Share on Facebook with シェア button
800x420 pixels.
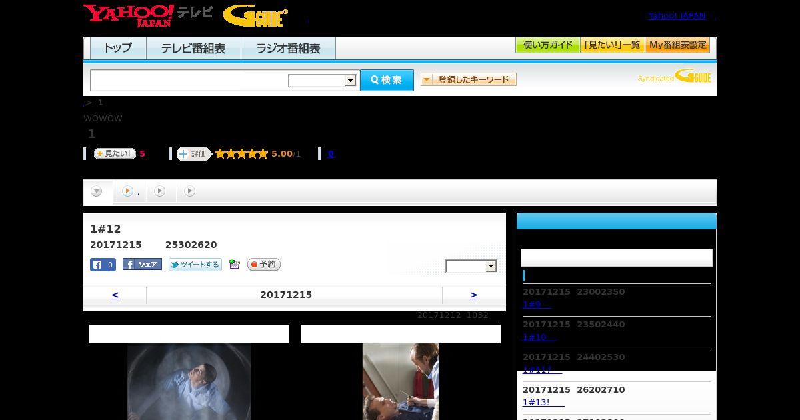(x=142, y=265)
